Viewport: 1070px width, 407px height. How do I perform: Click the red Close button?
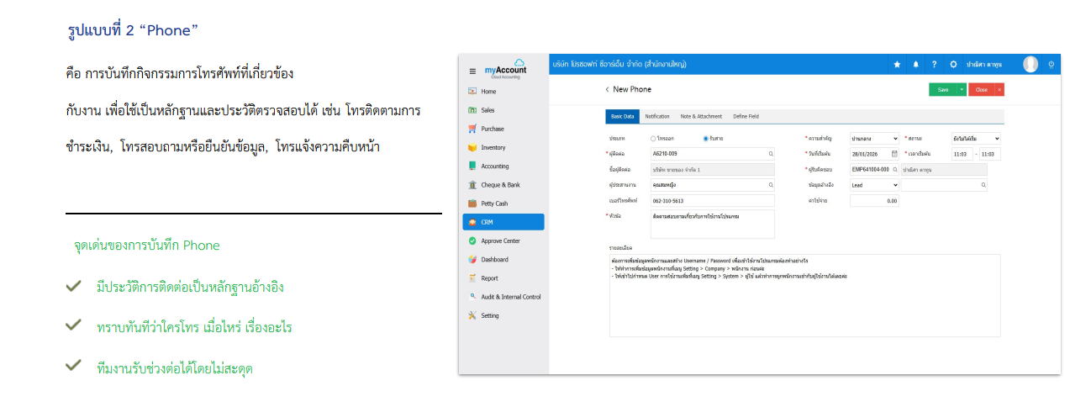pos(981,89)
